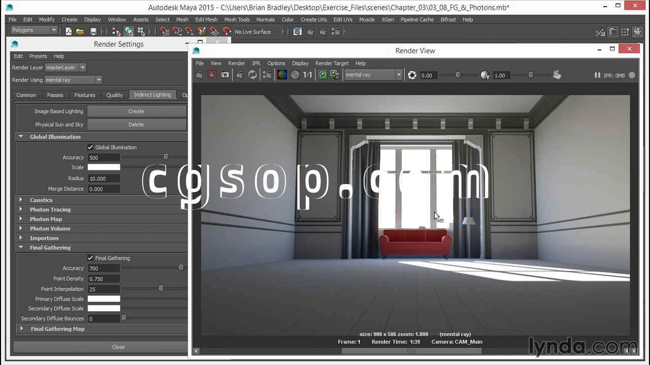Image resolution: width=650 pixels, height=365 pixels.
Task: Toggle Snap to Projected Center icon
Action: 202,31
